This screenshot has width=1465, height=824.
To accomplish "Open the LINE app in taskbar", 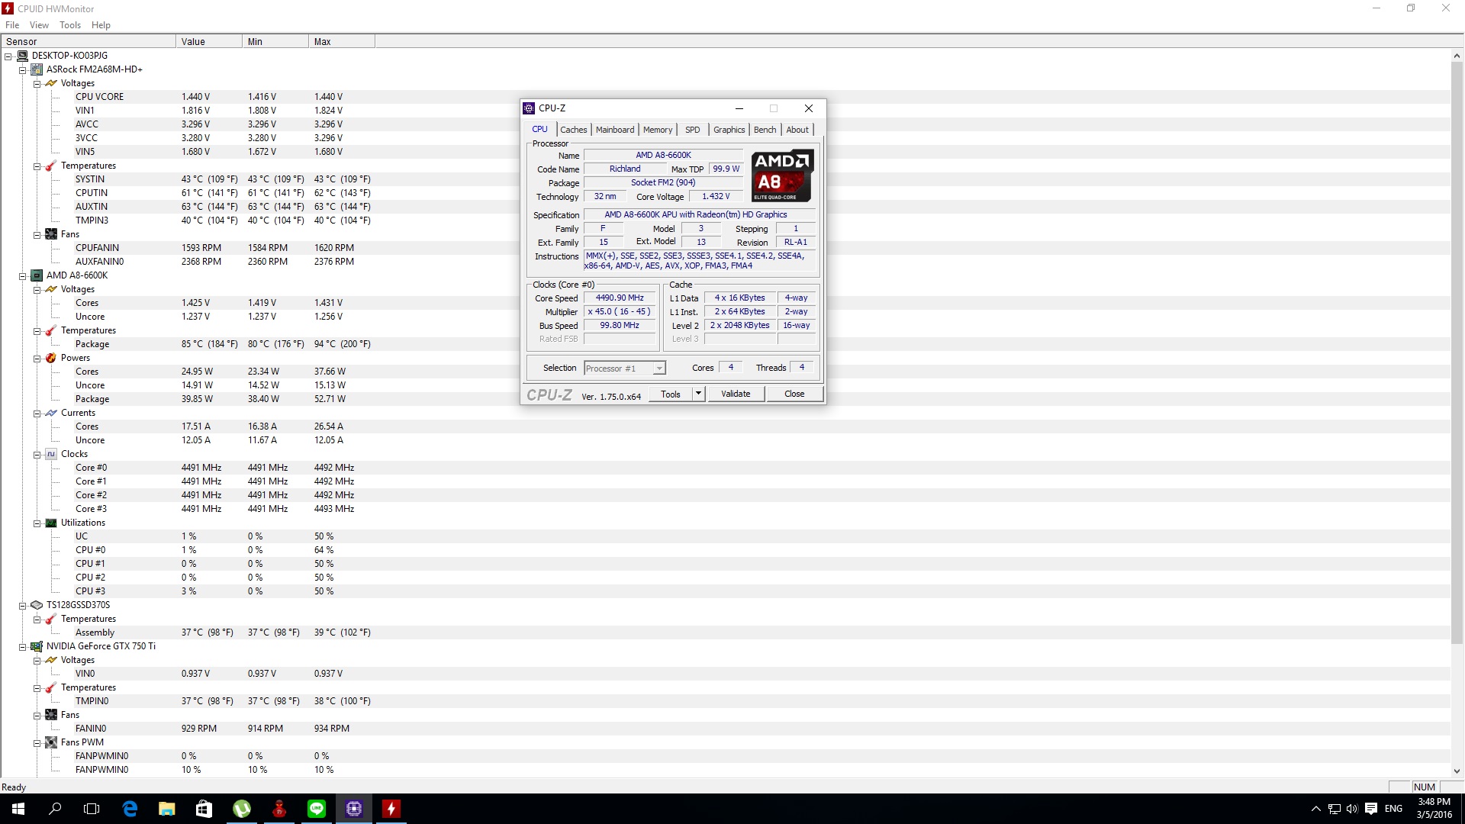I will click(317, 809).
